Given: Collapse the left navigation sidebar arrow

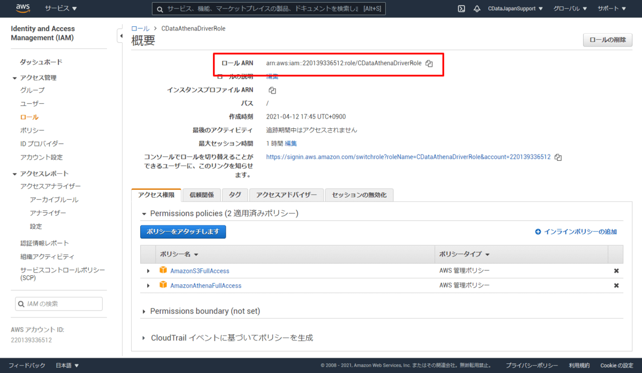Looking at the screenshot, I should [120, 36].
